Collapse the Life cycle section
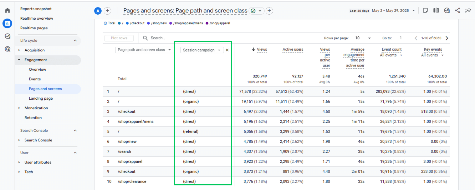475x190 pixels. click(75, 41)
